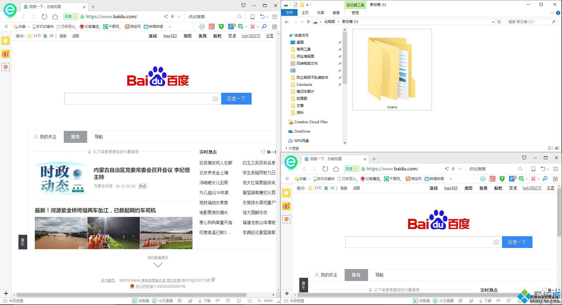Open 文件 tab in File Explorer

[x=289, y=13]
